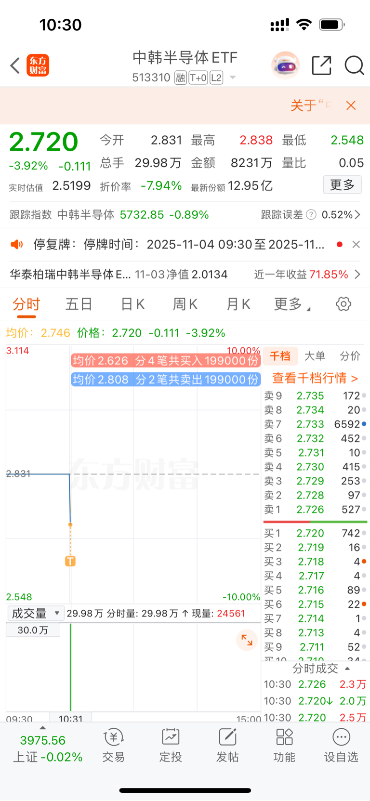The width and height of the screenshot is (370, 801).
Task: Switch to the 月K tab
Action: pyautogui.click(x=238, y=304)
